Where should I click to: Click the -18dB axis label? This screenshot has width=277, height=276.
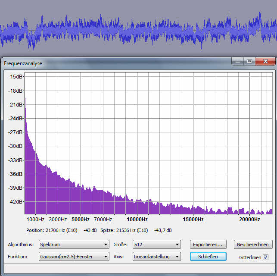pyautogui.click(x=15, y=91)
